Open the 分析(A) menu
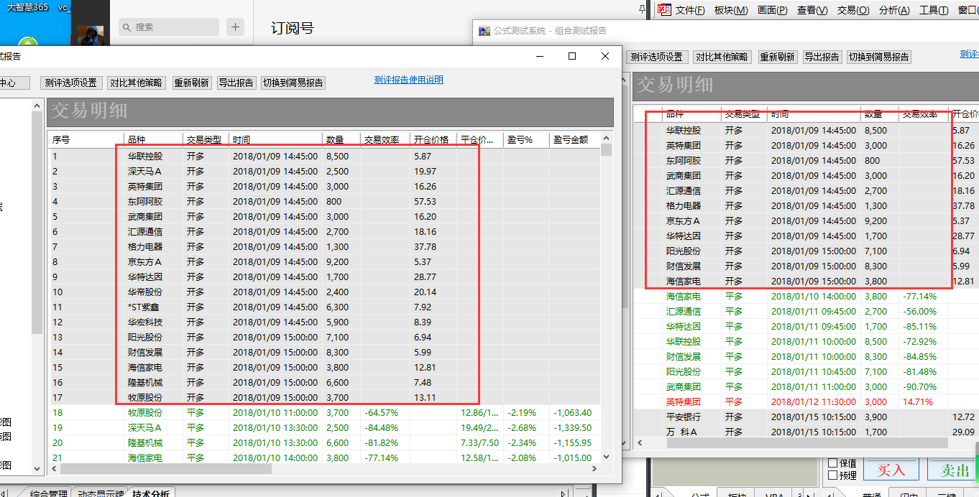The height and width of the screenshot is (497, 979). click(893, 10)
